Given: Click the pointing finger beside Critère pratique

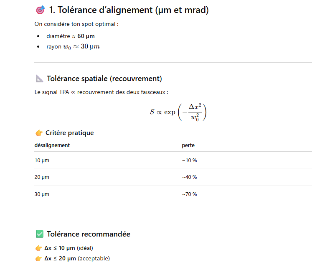Looking at the screenshot, I should (39, 133).
